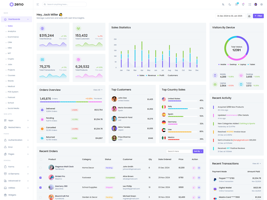Select Analytics in the sidebar

[12, 31]
